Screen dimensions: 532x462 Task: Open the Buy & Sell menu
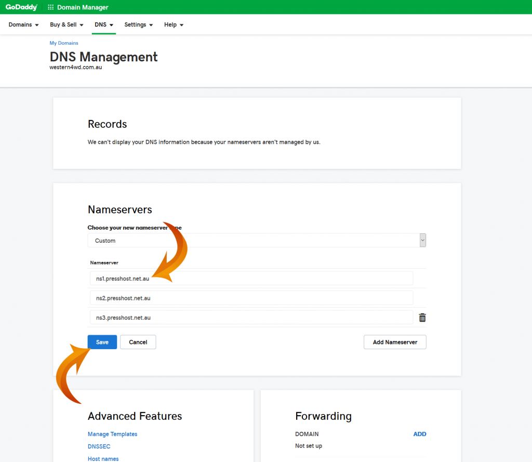(66, 24)
